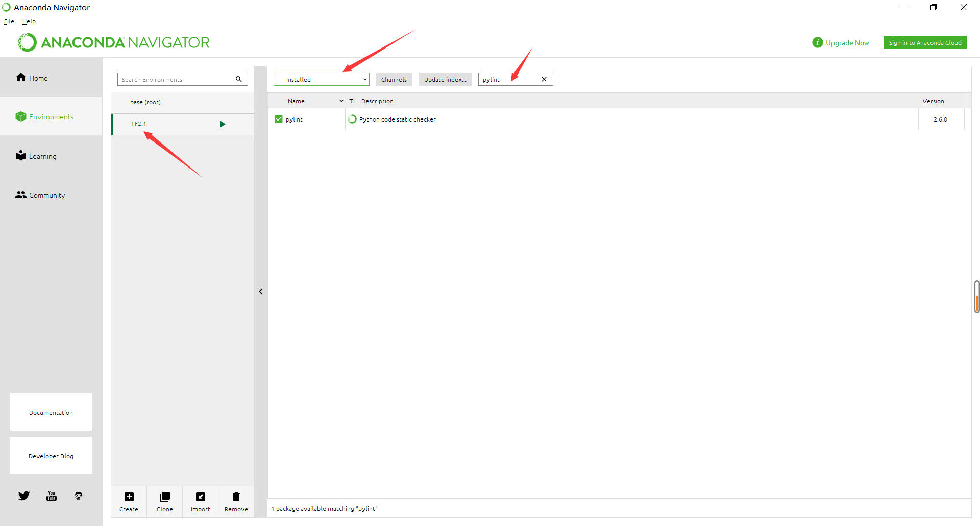Select the TF2.1 environment
980x526 pixels.
point(183,124)
